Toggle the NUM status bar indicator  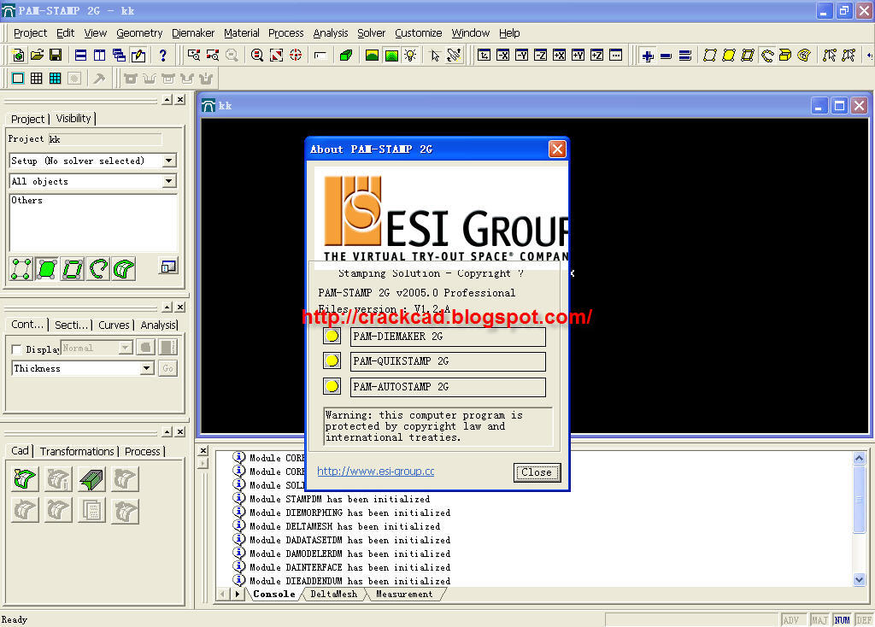pyautogui.click(x=842, y=620)
